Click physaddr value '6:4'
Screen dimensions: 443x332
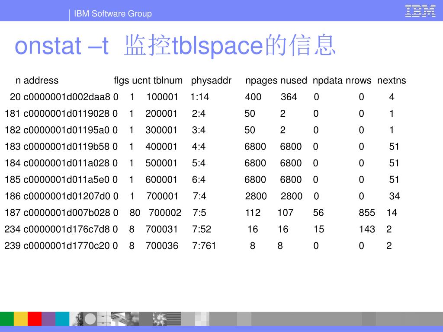(x=199, y=180)
